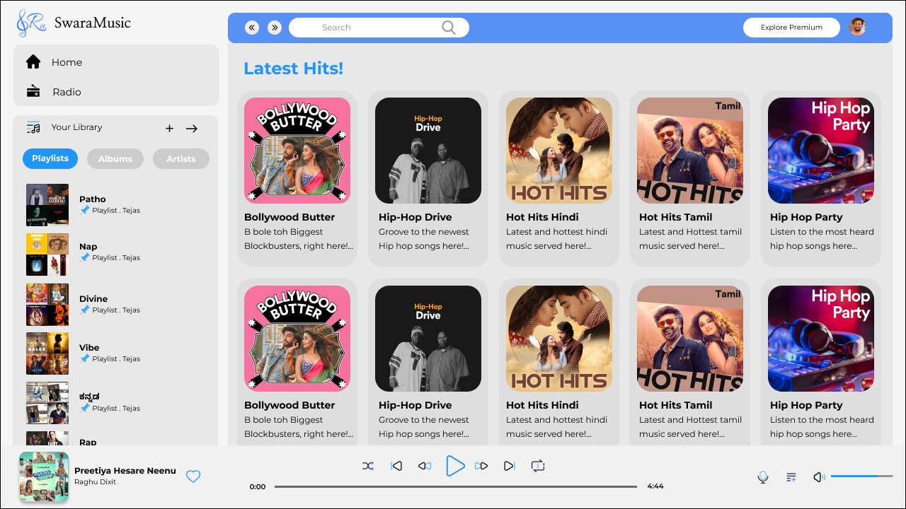Go back with the double-left arrow
This screenshot has height=509, width=906.
tap(252, 28)
